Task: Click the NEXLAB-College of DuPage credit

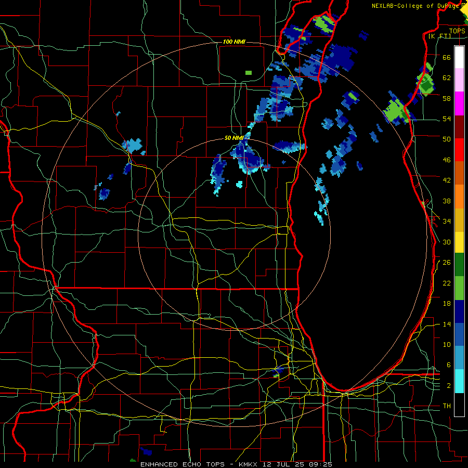Action: pyautogui.click(x=415, y=6)
